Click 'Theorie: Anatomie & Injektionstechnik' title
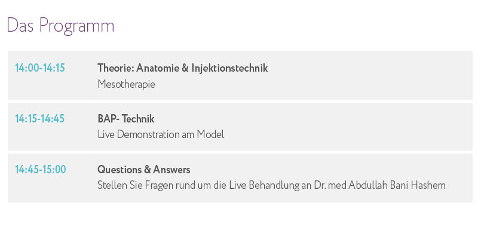 coord(183,68)
